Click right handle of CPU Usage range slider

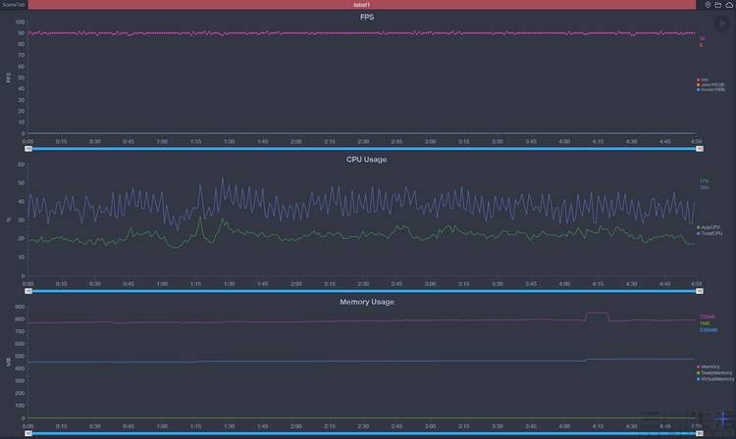coord(696,291)
